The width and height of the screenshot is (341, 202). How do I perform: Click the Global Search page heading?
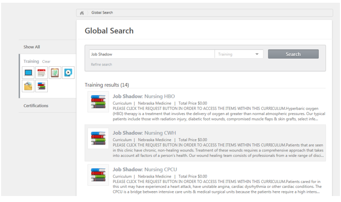tap(109, 30)
